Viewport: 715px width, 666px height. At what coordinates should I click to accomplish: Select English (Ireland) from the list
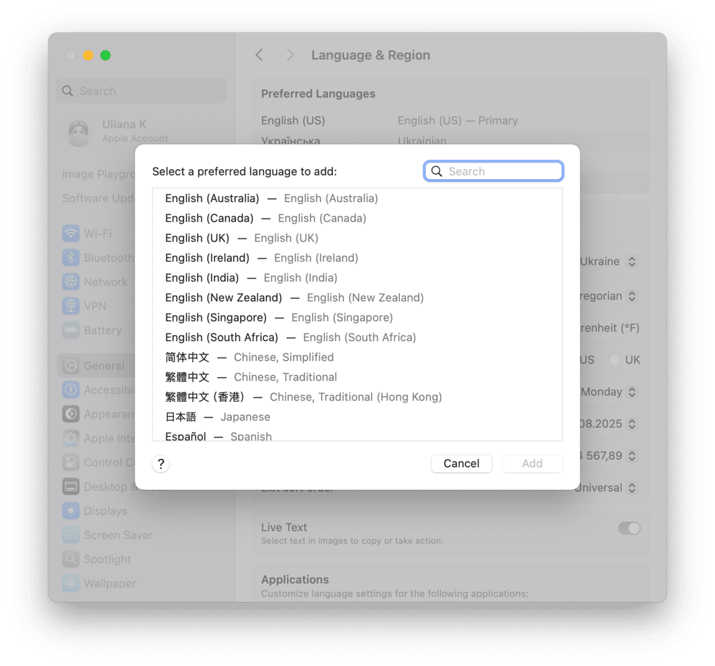tap(357, 258)
